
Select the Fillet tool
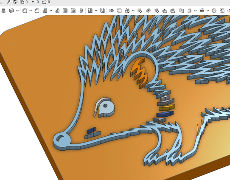25,11
